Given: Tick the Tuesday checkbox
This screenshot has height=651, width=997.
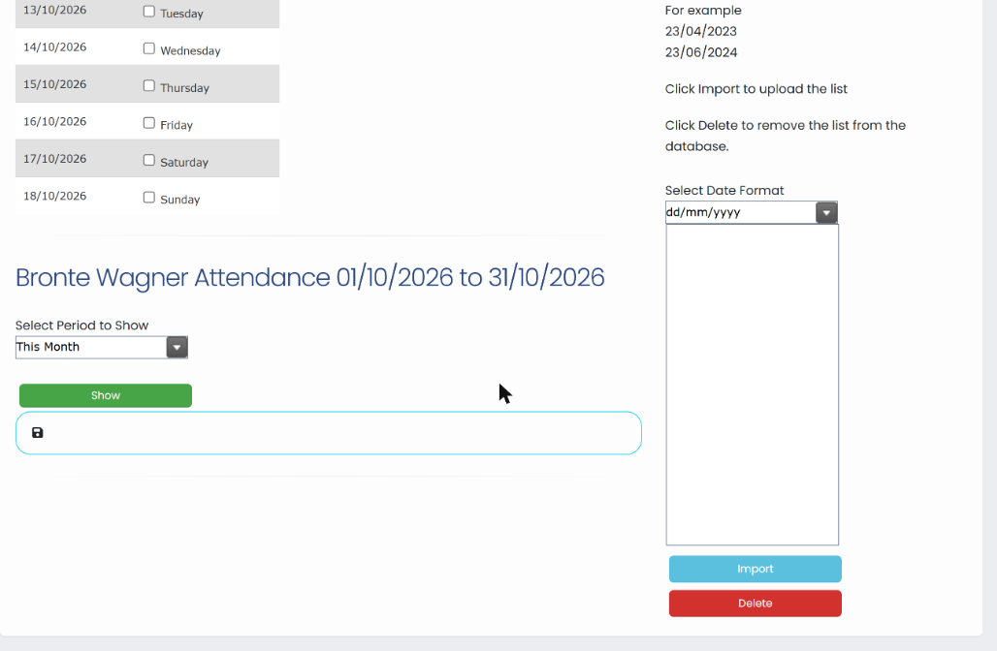Looking at the screenshot, I should (x=148, y=12).
